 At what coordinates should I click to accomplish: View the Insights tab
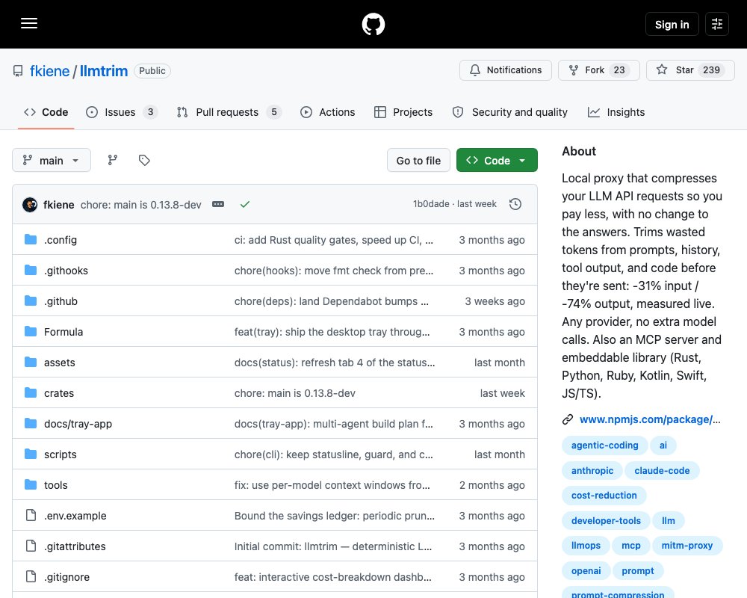coord(616,112)
